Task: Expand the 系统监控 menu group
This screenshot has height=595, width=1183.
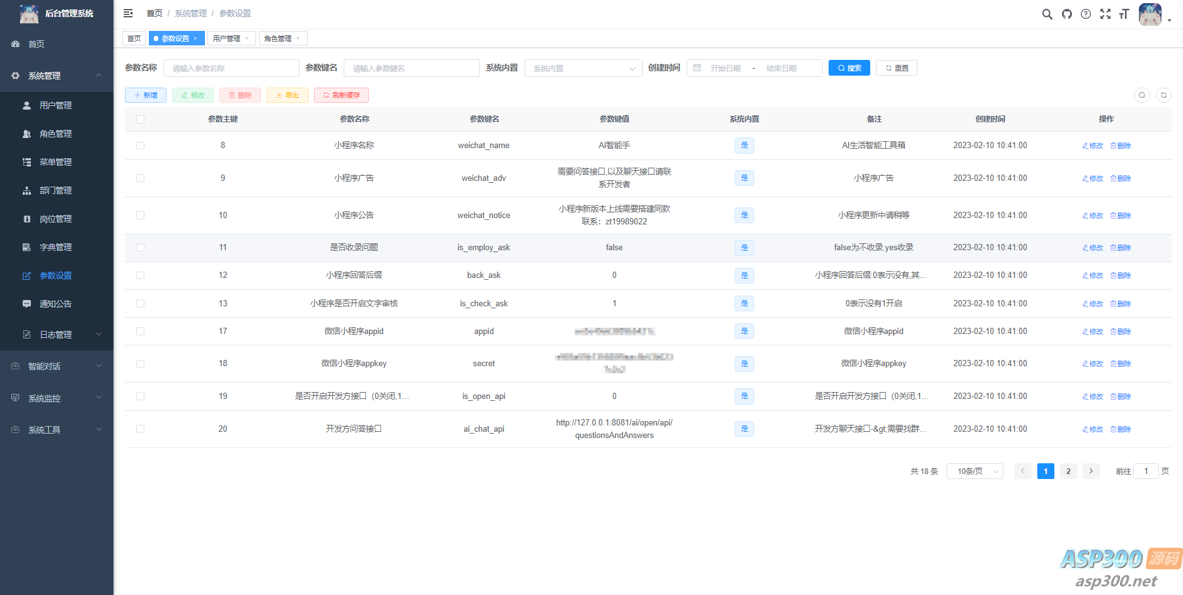Action: [57, 398]
